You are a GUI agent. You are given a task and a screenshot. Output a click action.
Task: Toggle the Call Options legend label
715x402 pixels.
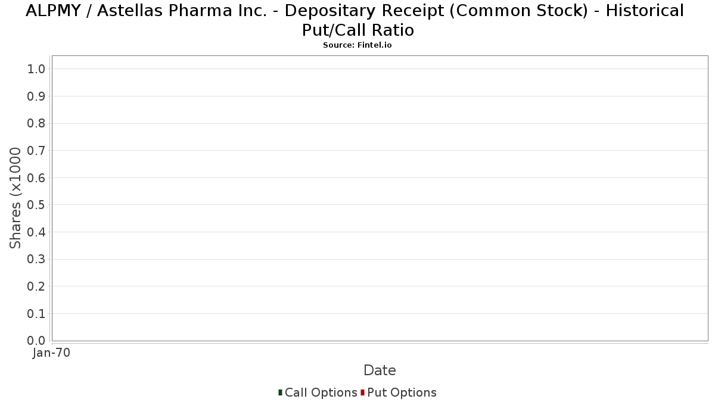(x=321, y=392)
